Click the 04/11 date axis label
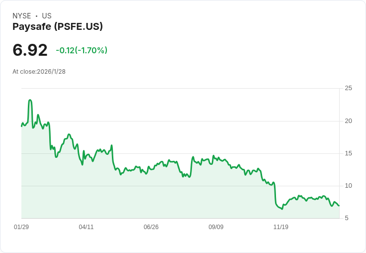 tap(86, 227)
